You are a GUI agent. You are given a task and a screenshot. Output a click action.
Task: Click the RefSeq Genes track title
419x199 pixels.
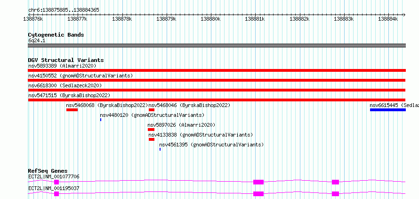coord(48,171)
